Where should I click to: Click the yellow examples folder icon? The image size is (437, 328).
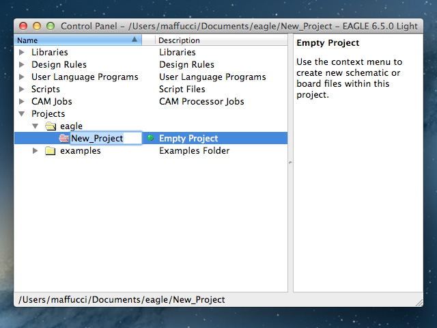point(50,151)
